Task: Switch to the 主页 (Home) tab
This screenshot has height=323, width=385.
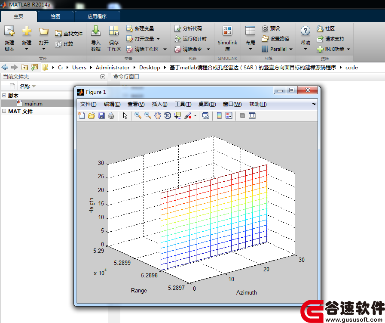Action: 18,16
